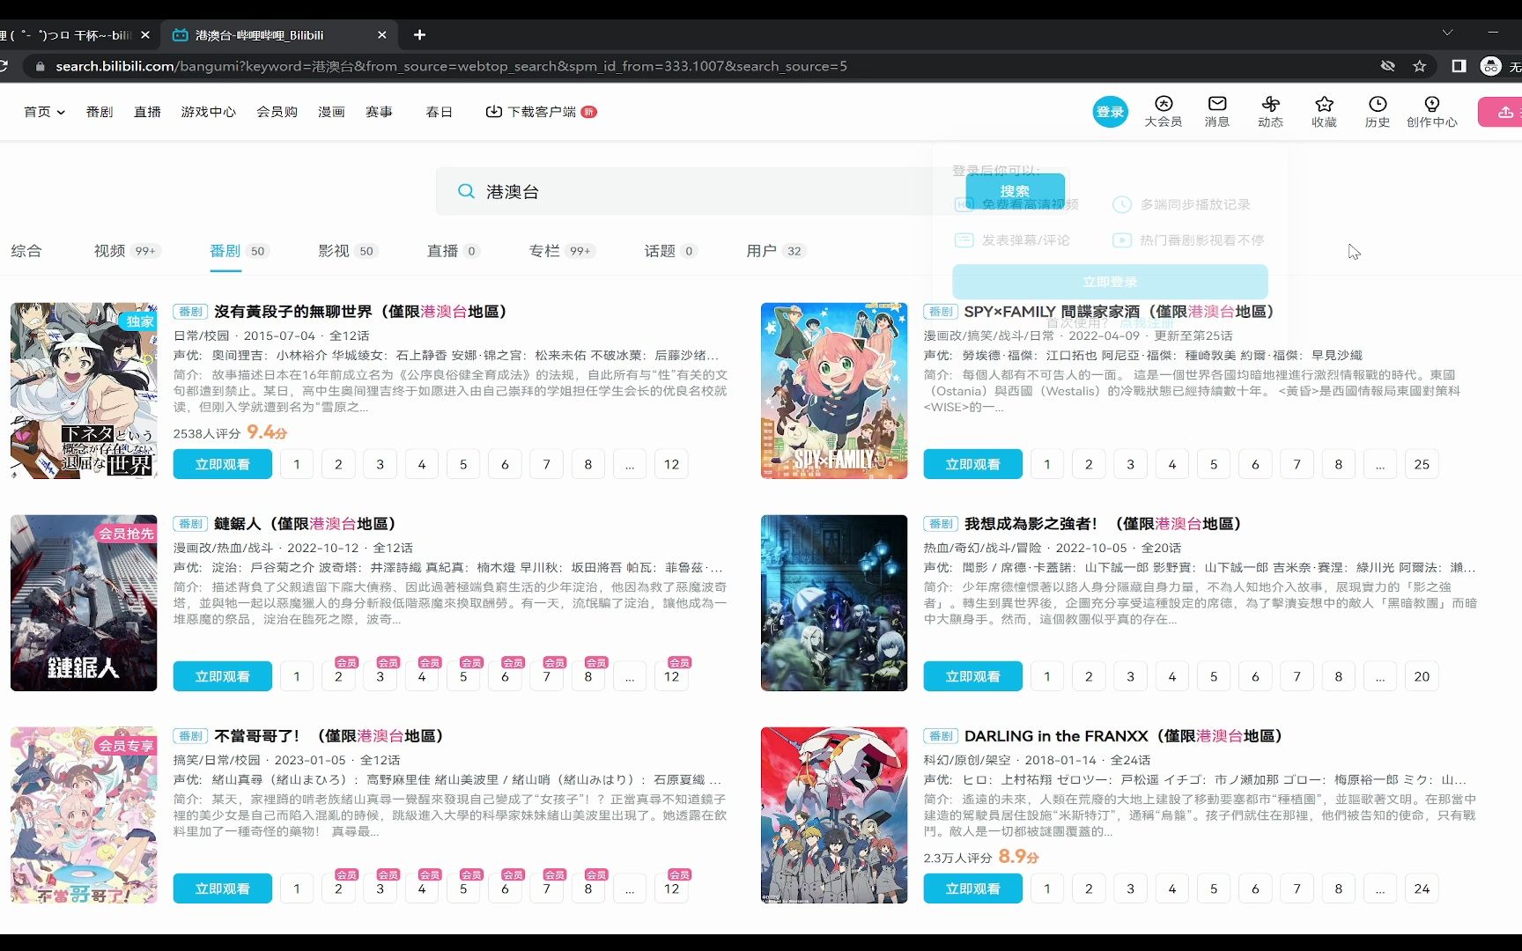
Task: Switch to the 视频 tab
Action: (127, 251)
